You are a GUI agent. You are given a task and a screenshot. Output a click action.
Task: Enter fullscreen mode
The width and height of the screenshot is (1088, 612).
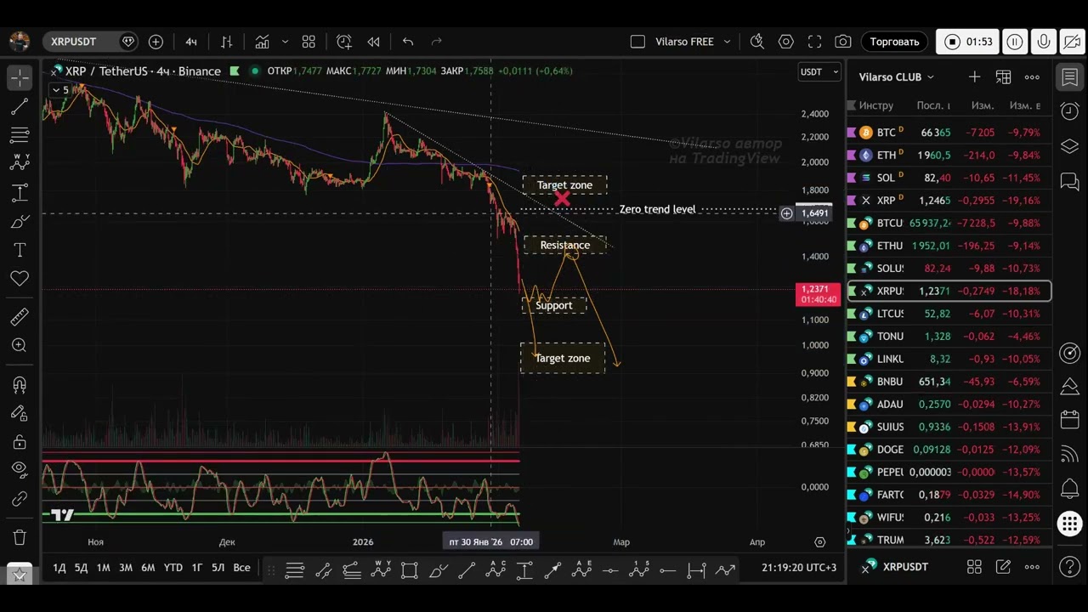[814, 42]
